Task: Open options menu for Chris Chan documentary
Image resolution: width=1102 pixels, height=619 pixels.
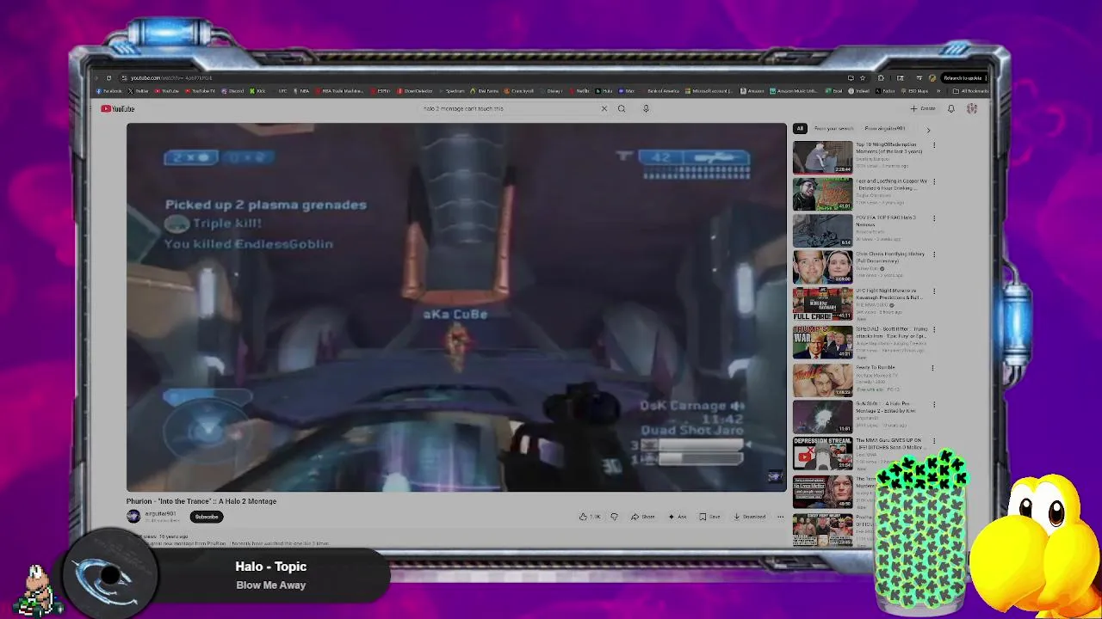Action: coord(934,255)
